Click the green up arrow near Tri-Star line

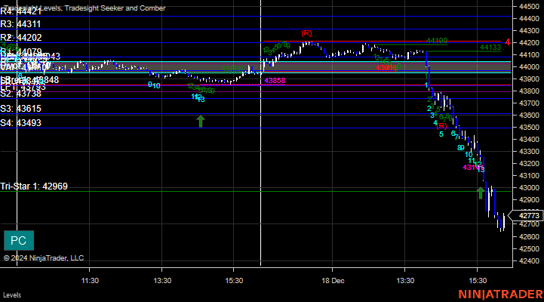[x=480, y=193]
